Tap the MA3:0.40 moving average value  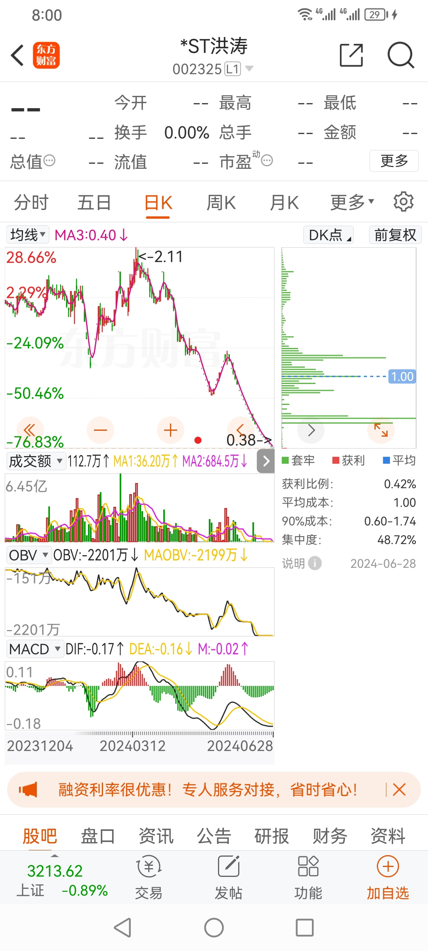(91, 235)
